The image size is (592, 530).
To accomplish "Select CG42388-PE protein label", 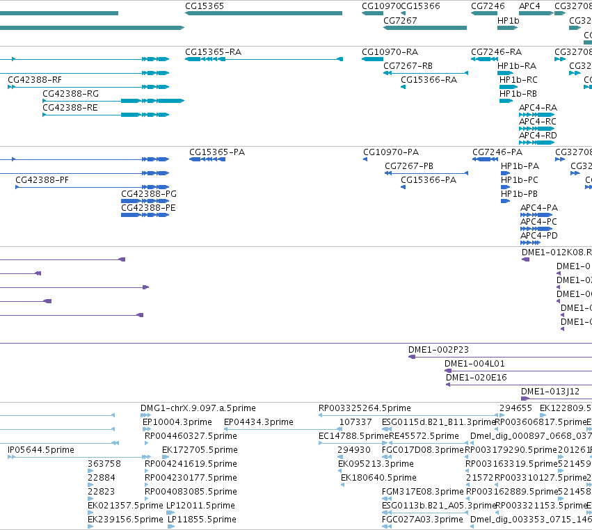I will [x=148, y=208].
